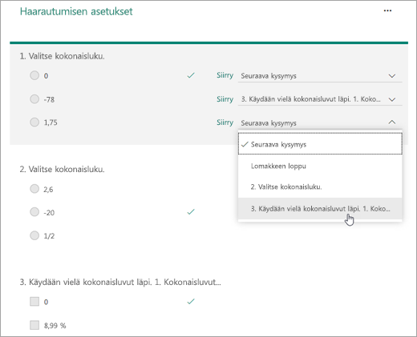Click the 'Siirry' label for answer 0
Screen dimensions: 417x337
225,75
